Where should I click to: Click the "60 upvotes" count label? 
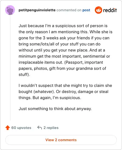click(21, 128)
